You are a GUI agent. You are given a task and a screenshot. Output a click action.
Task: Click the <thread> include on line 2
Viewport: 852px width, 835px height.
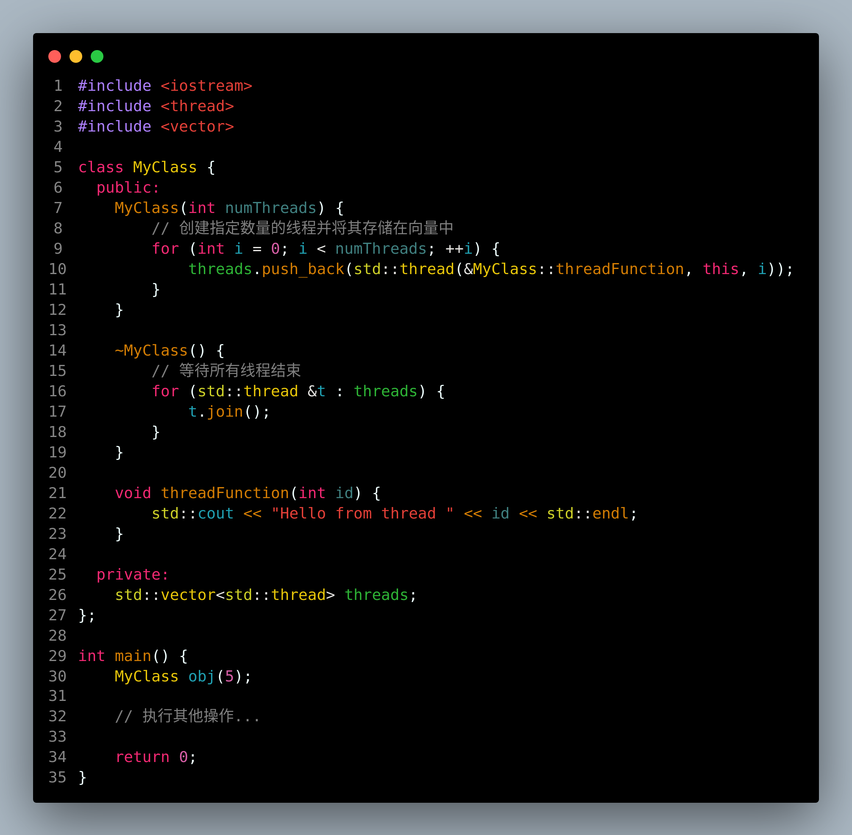tap(197, 106)
